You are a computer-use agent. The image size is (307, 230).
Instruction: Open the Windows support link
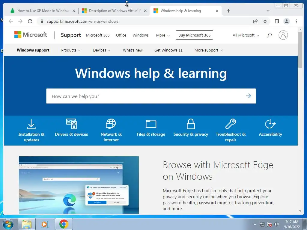point(33,50)
